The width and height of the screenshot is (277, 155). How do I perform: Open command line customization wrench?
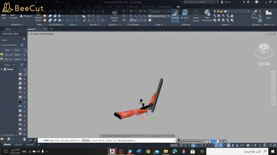click(x=35, y=140)
